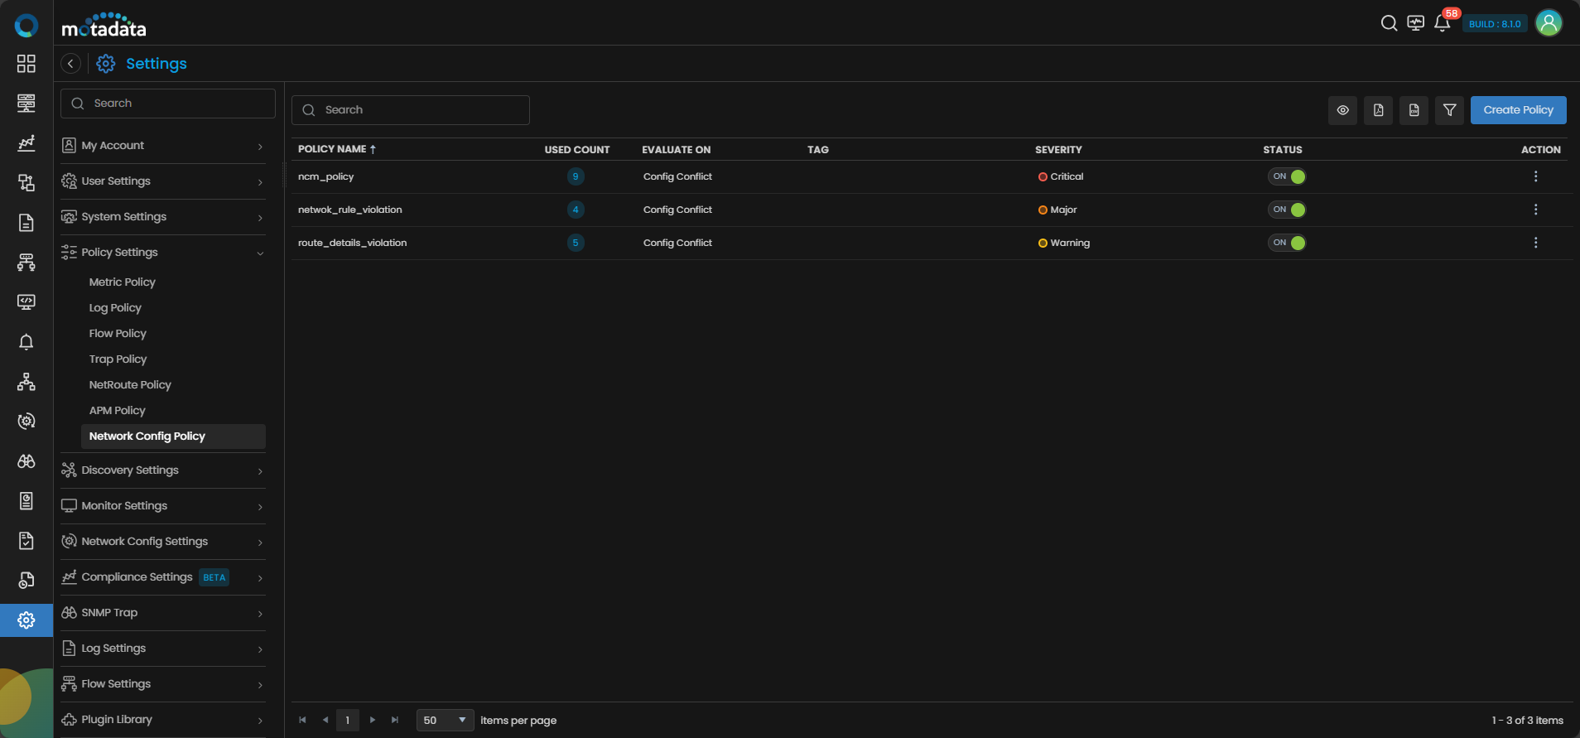Expand Monitor Settings section
The image size is (1580, 738).
pyautogui.click(x=163, y=506)
